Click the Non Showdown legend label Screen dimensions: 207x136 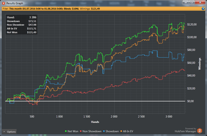coord(92,131)
